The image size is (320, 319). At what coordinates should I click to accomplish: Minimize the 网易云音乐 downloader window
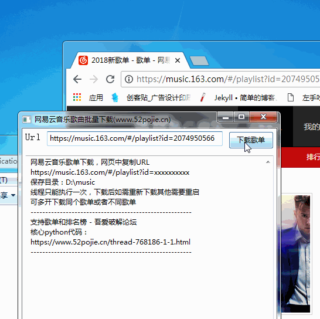click(x=225, y=117)
